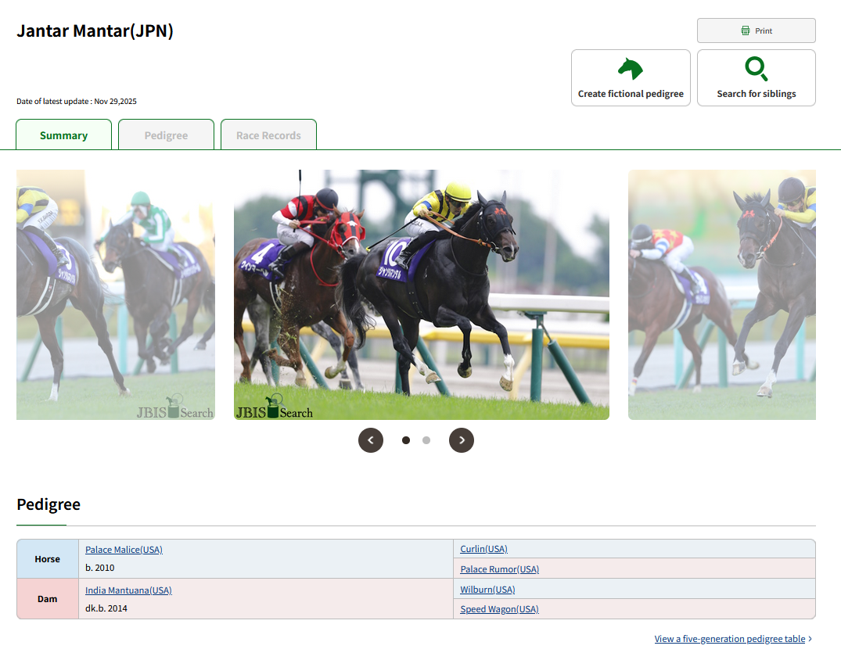The image size is (841, 660).
Task: Click the faded right carousel photo
Action: [722, 294]
